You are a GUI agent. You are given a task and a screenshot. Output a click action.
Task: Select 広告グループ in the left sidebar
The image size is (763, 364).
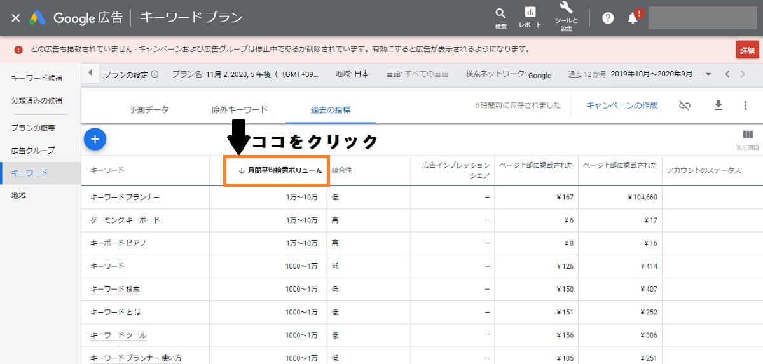click(33, 151)
